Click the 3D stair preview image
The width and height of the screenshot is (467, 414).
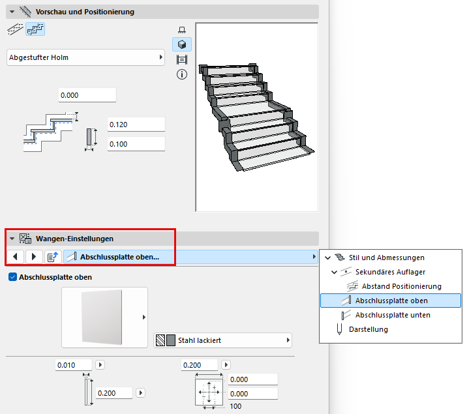(257, 117)
